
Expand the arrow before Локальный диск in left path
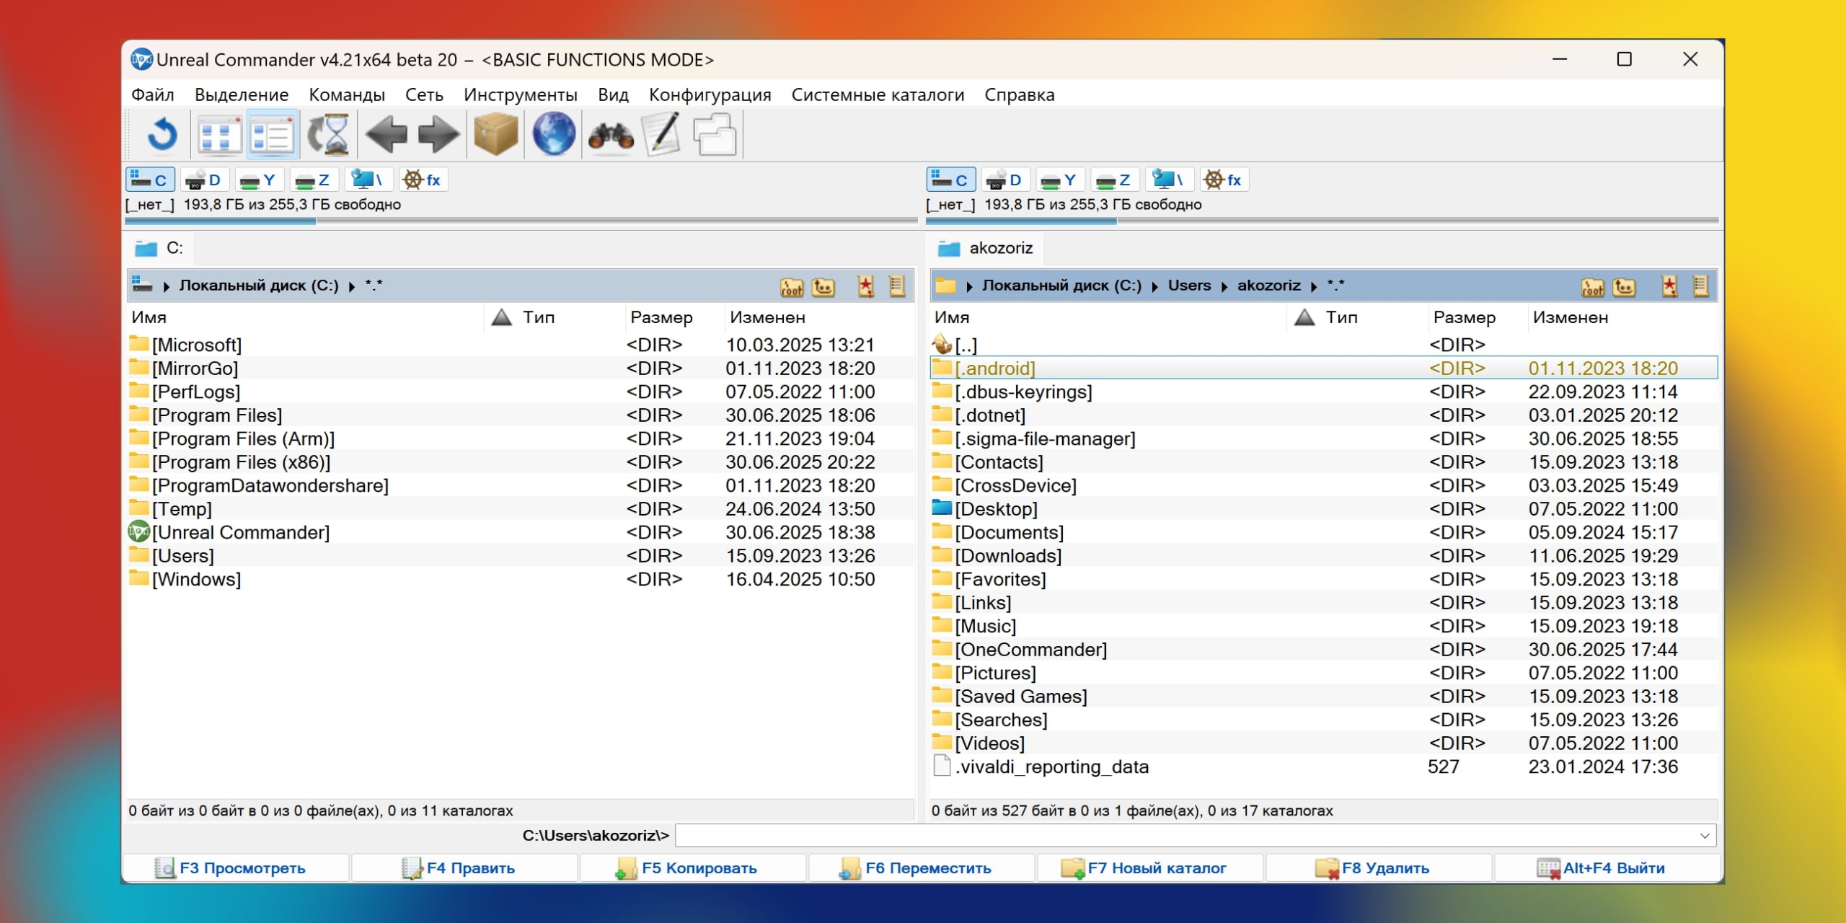(x=167, y=287)
